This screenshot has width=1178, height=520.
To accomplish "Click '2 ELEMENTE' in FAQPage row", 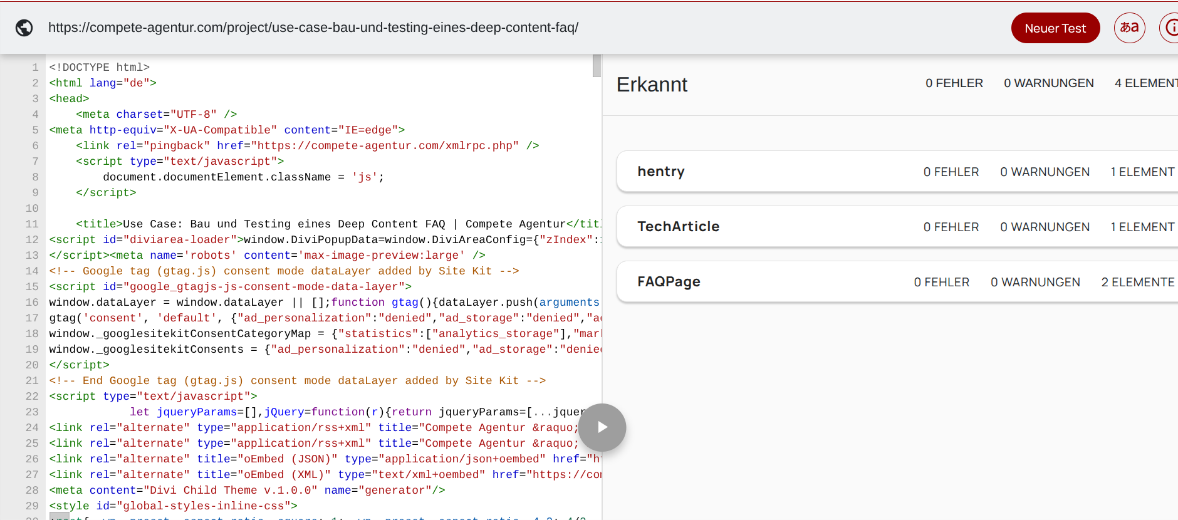I will point(1138,283).
